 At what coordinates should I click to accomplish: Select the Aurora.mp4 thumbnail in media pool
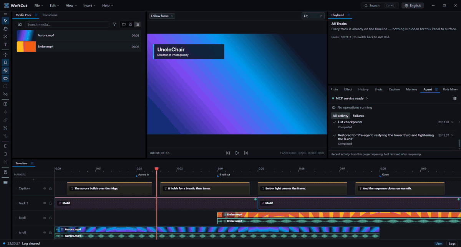point(26,36)
